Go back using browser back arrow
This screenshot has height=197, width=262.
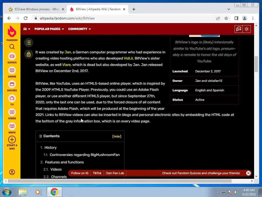pyautogui.click(x=9, y=18)
